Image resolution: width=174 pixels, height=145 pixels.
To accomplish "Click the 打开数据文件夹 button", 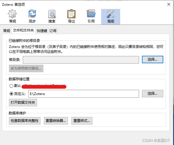I will (x=23, y=103).
